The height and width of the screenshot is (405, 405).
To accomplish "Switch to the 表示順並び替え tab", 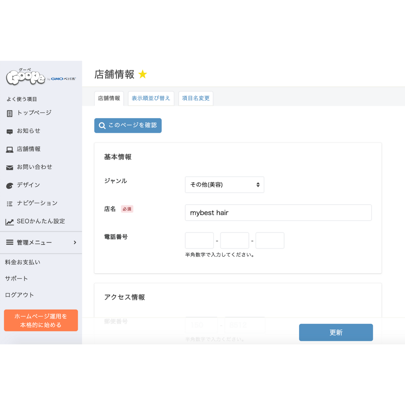I will tap(151, 98).
